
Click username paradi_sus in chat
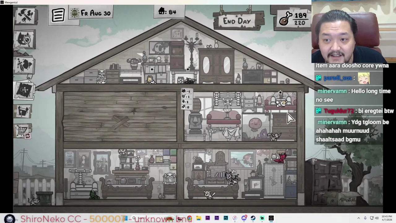(338, 78)
